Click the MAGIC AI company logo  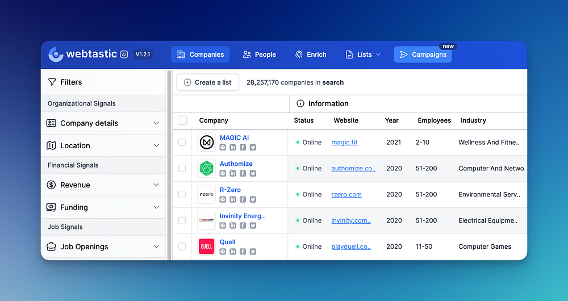click(x=207, y=143)
